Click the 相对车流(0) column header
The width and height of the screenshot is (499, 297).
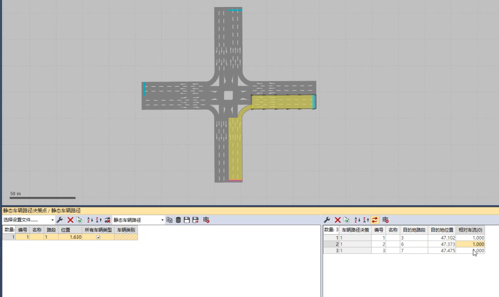coord(470,230)
